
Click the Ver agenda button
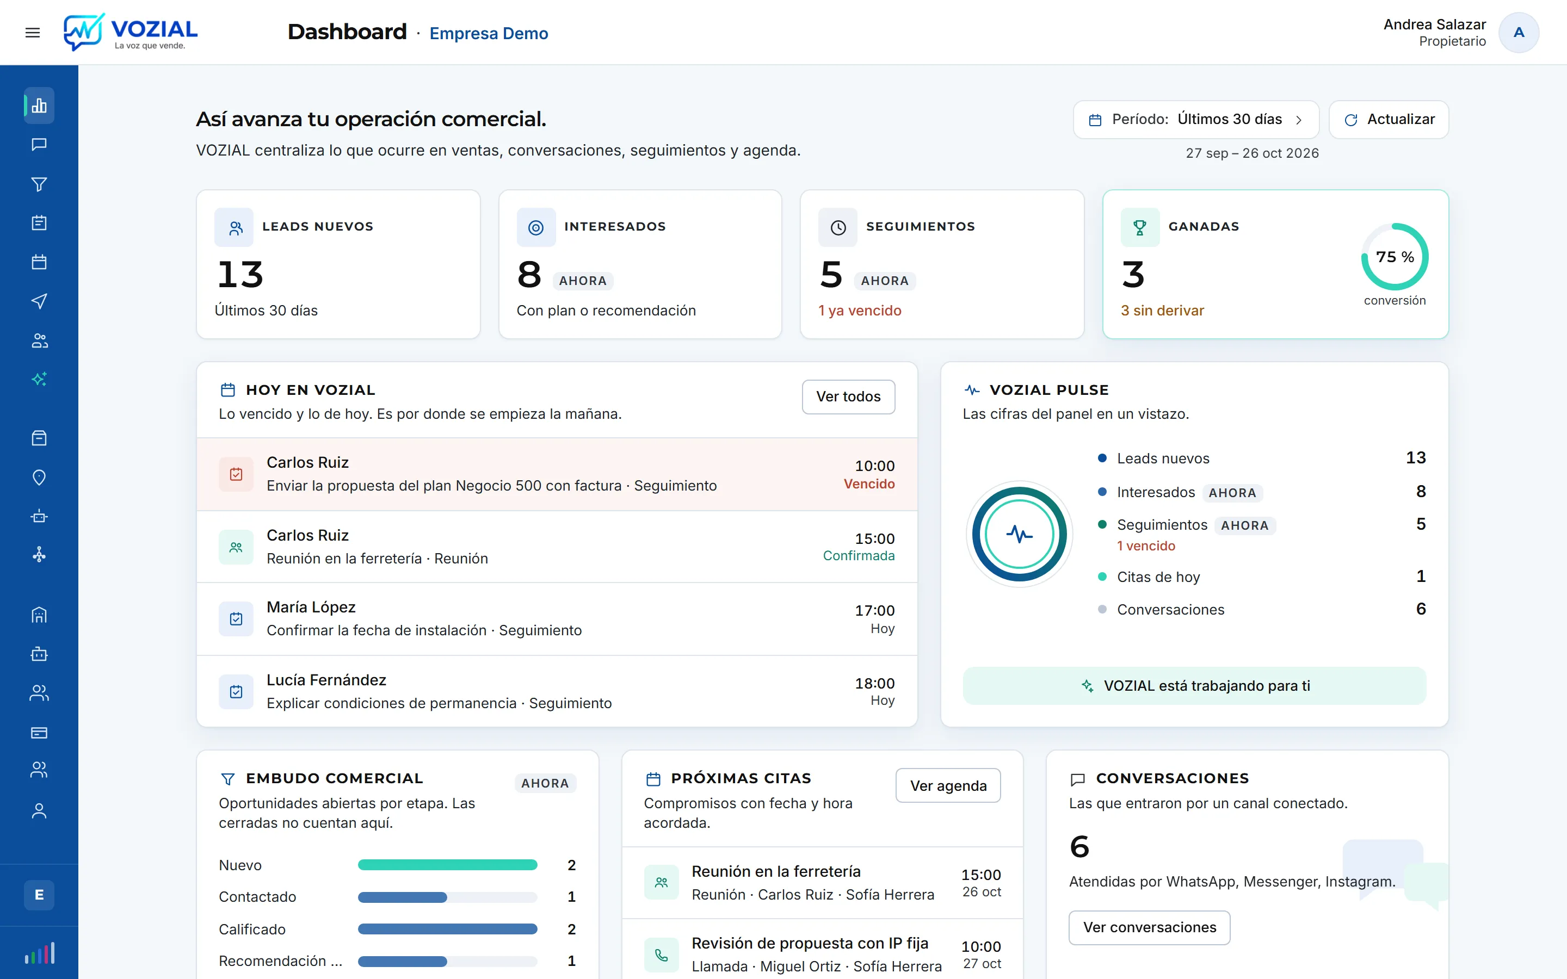click(948, 785)
